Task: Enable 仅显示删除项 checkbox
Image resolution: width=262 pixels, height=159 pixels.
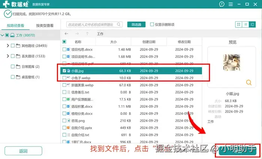Action: (152, 24)
